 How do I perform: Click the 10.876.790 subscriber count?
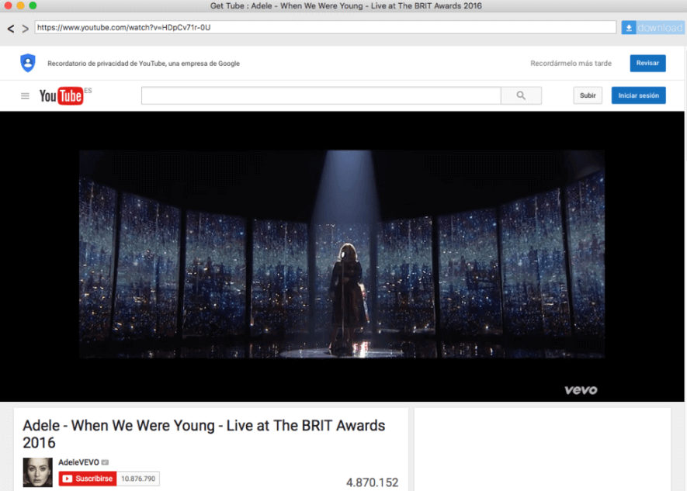click(x=138, y=479)
